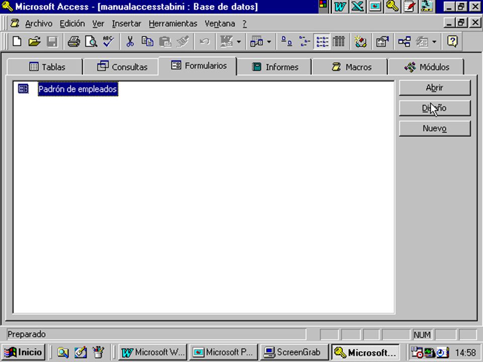Viewport: 483px width, 362px height.
Task: Run the ABC spelling check icon
Action: point(109,41)
